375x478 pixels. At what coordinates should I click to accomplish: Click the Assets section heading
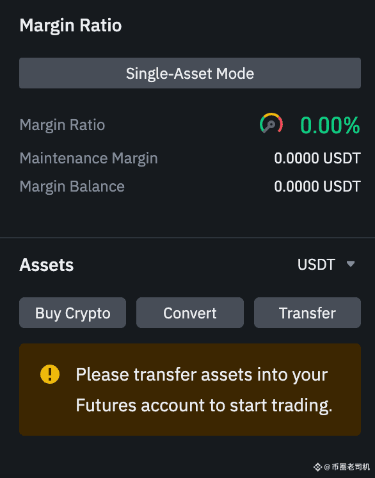click(x=47, y=265)
